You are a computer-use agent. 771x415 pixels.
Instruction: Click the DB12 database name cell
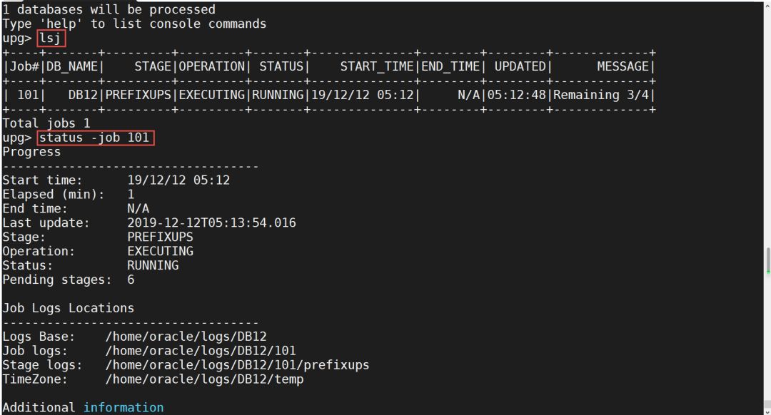pyautogui.click(x=86, y=95)
